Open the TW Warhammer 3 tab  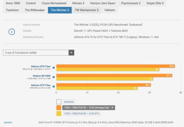click(87, 10)
